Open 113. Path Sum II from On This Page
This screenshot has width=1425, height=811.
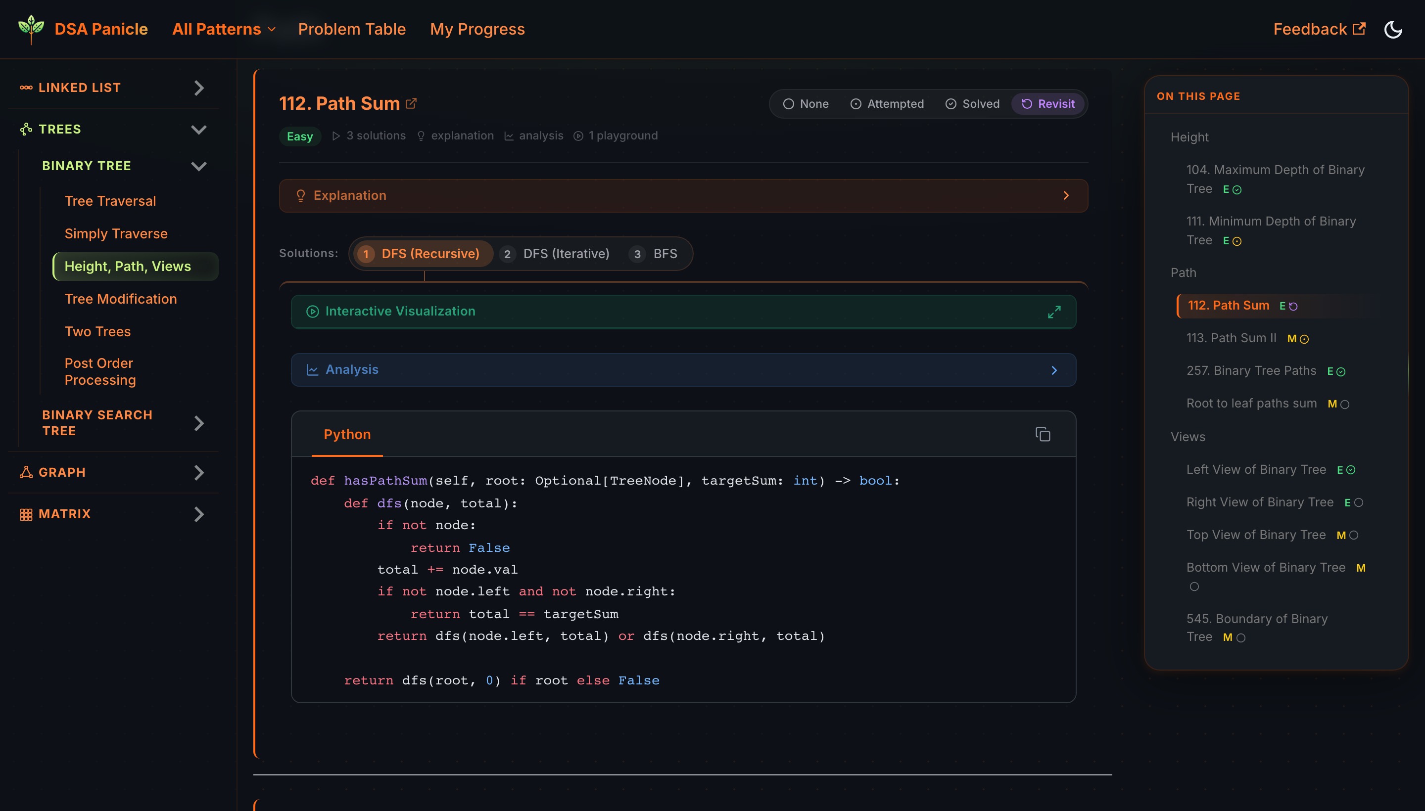(1232, 338)
